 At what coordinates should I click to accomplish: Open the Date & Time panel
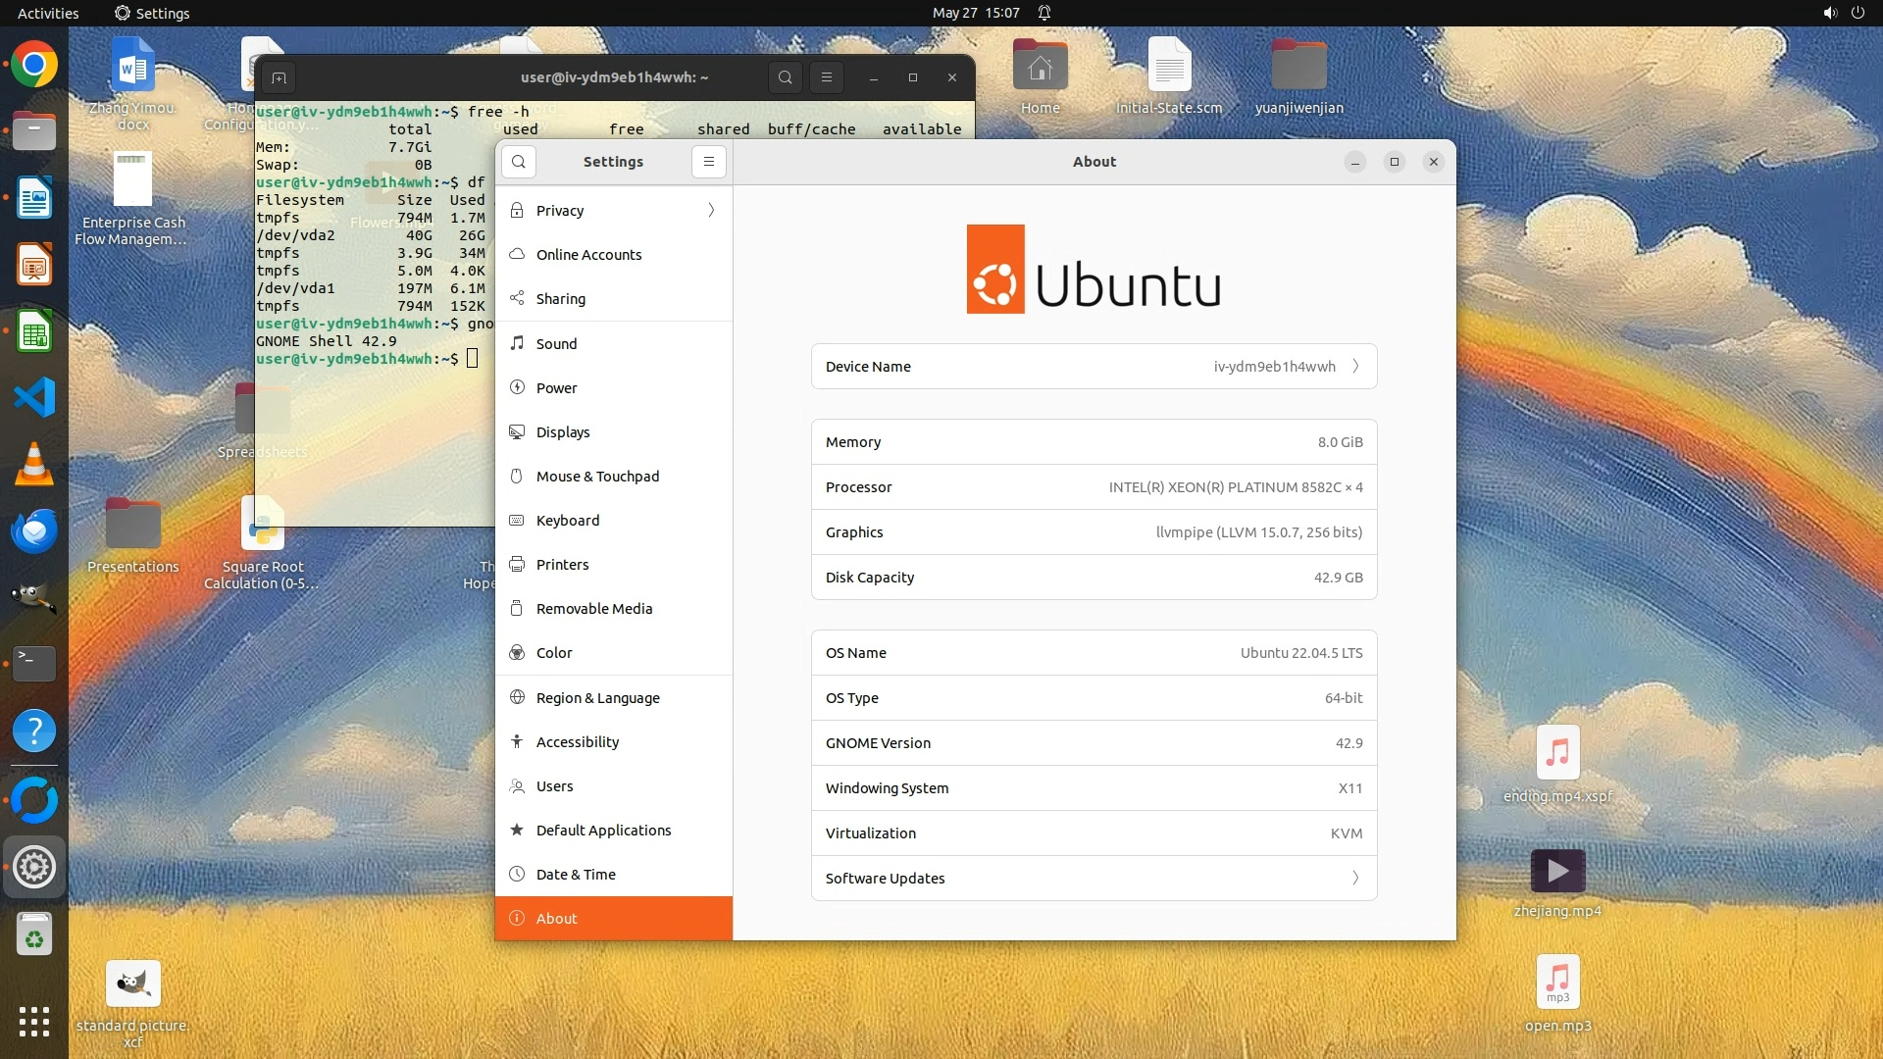point(576,875)
